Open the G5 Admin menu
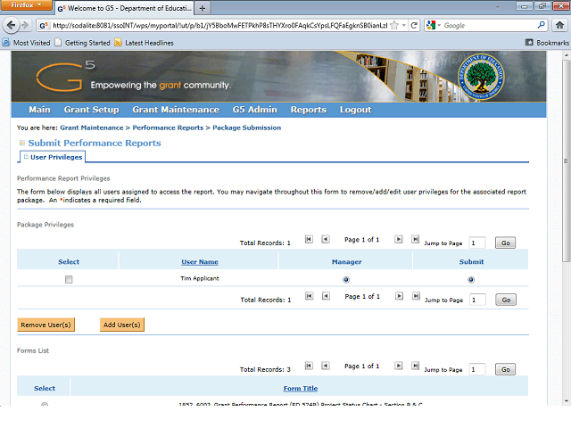571x428 pixels. 255,110
